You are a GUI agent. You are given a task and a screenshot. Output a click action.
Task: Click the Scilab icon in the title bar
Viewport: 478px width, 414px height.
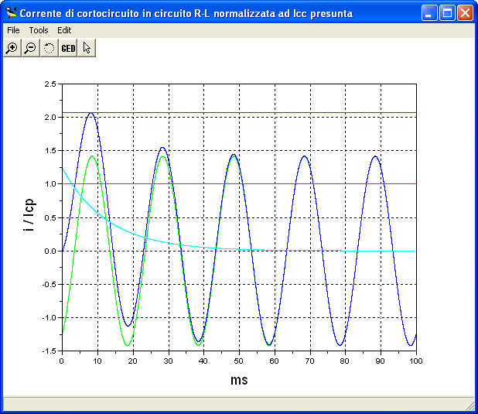[x=11, y=13]
